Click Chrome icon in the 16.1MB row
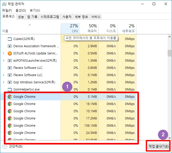Screen dimensions: 172x153 [x=10, y=104]
